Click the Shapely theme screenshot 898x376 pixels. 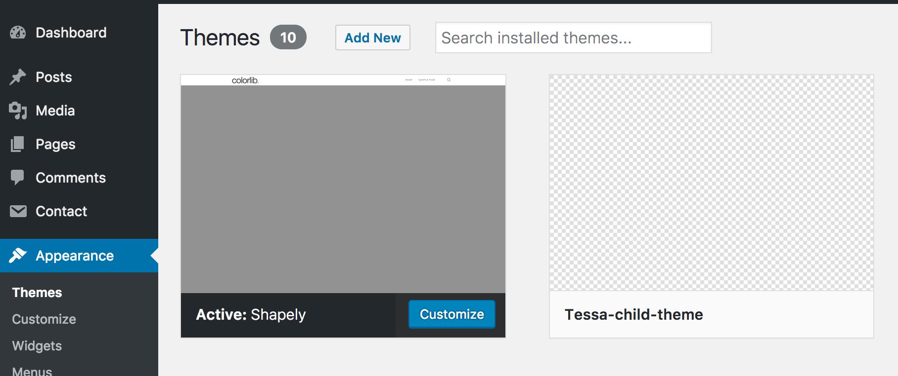pos(343,184)
